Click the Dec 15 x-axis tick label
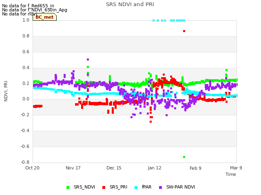Viewport: 261px width, 195px height. click(114, 168)
